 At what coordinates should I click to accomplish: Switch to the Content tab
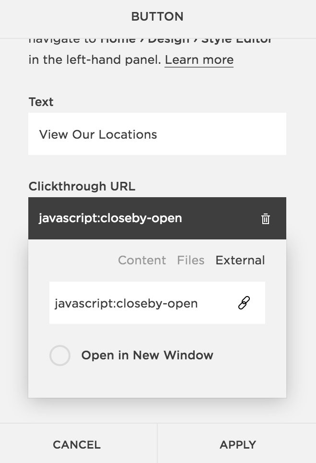(x=142, y=260)
